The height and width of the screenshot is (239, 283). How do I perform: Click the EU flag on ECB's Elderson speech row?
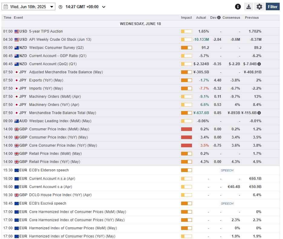pyautogui.click(x=17, y=170)
